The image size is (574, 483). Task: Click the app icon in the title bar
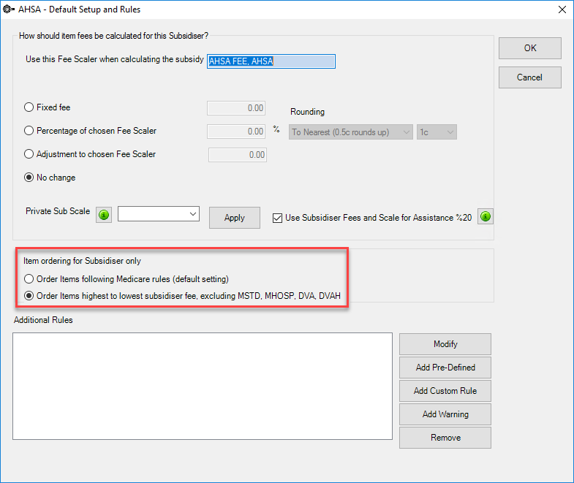click(8, 9)
